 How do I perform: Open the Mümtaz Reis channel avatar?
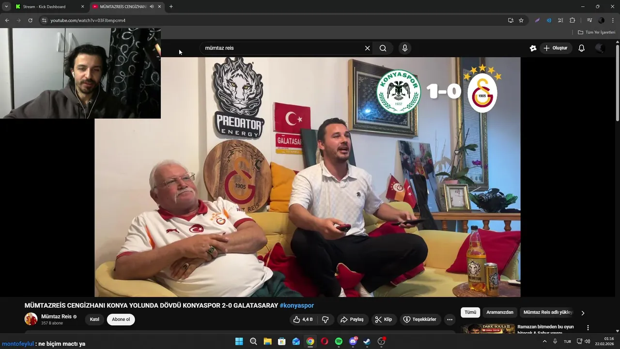[31, 319]
